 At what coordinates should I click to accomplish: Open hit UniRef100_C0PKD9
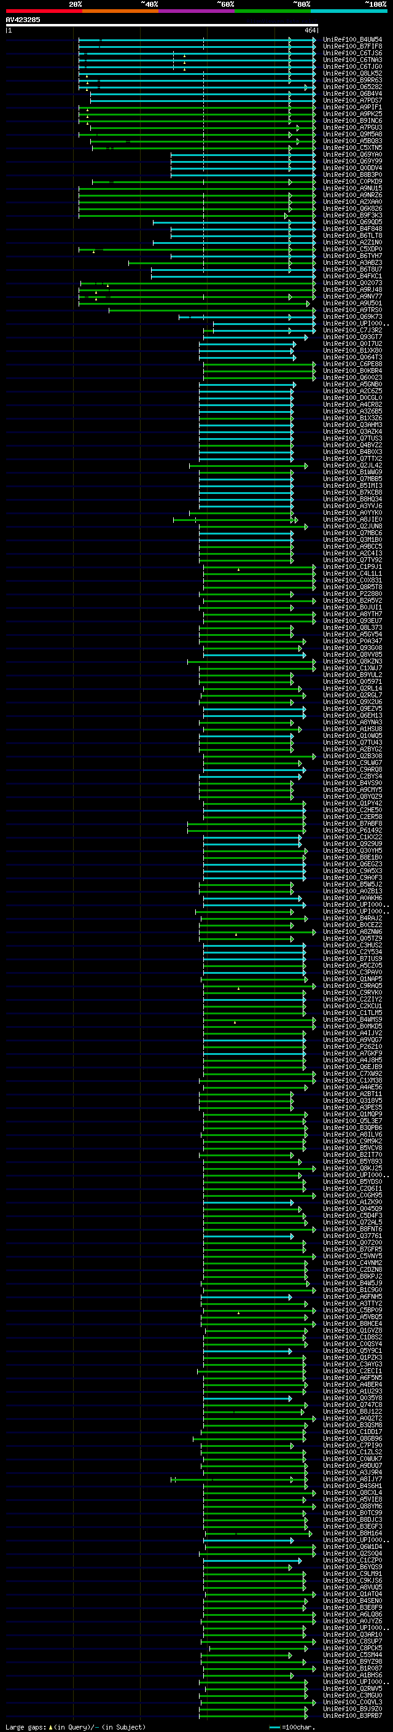(352, 181)
